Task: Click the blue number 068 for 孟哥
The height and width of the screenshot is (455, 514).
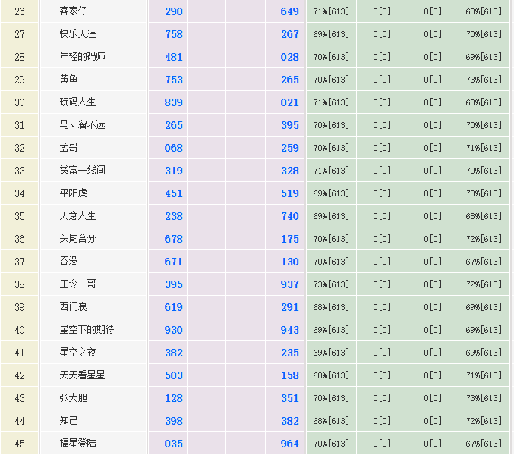Action: [173, 148]
